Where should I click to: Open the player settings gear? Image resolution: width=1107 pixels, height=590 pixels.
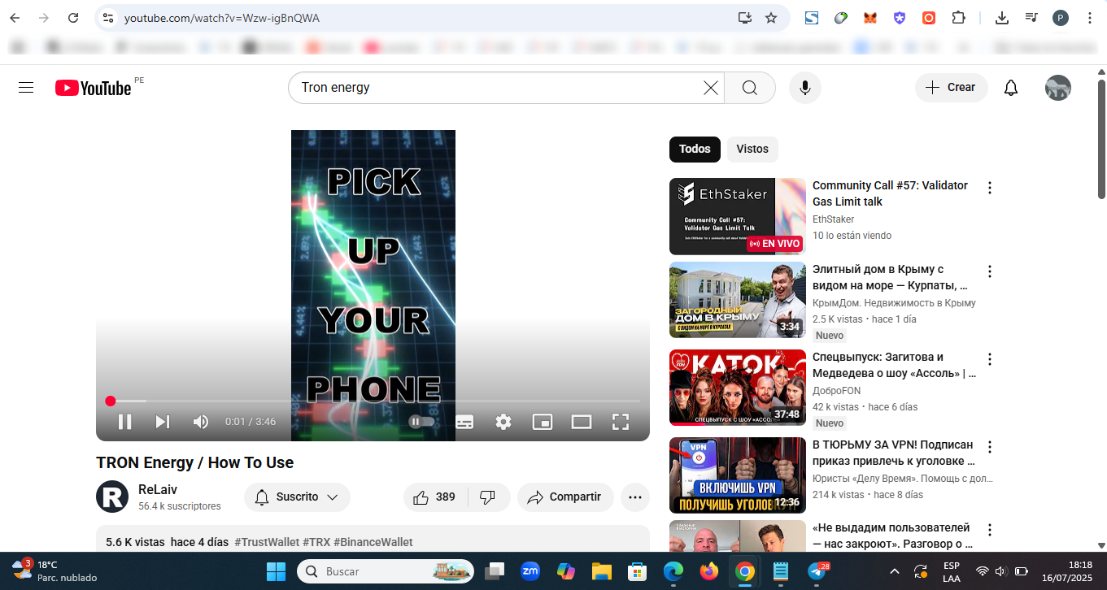coord(503,422)
